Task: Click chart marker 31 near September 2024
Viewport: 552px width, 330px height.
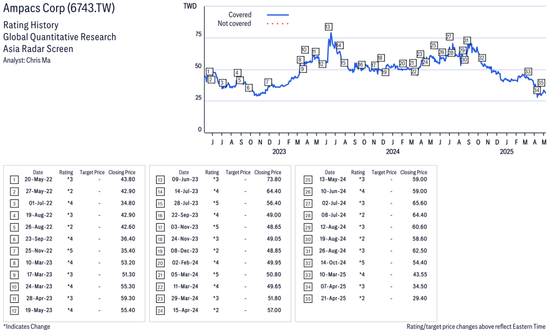Action: pos(466,40)
